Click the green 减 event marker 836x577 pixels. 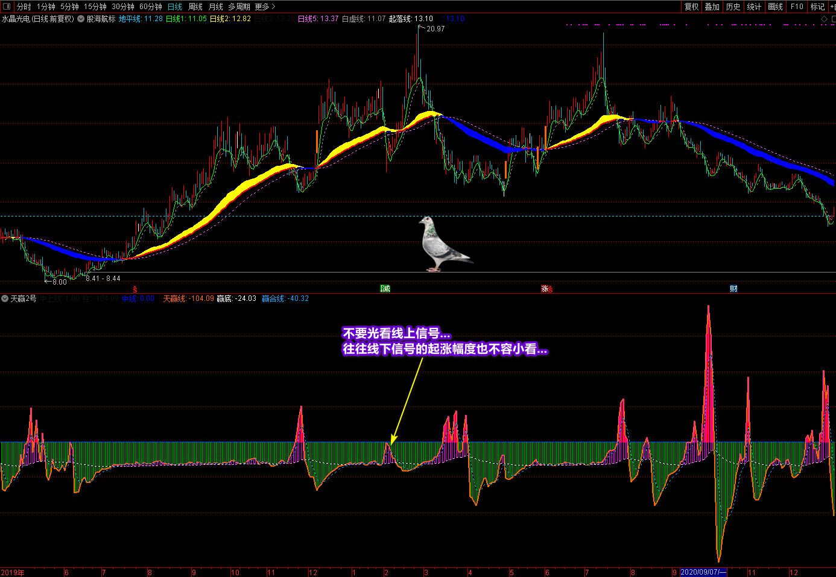point(385,289)
